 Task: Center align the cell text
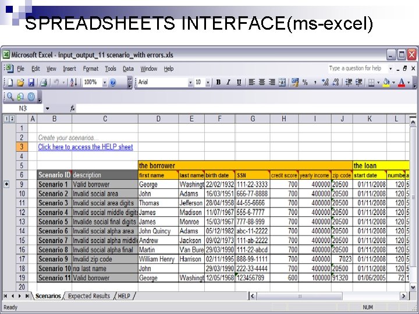tap(262, 82)
